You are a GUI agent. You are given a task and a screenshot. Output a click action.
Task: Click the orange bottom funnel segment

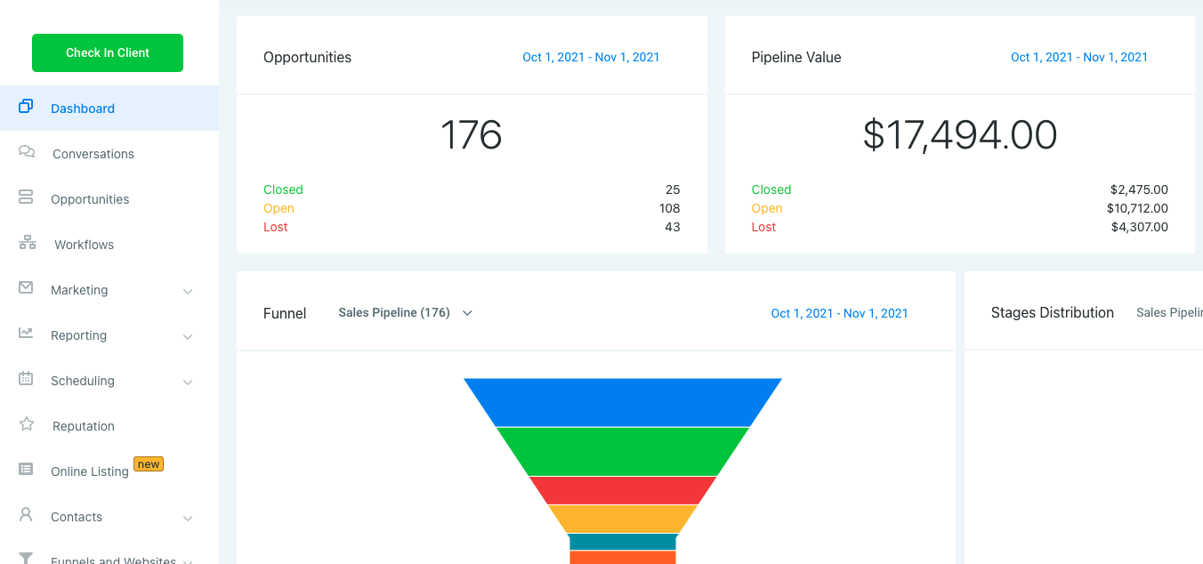[623, 558]
